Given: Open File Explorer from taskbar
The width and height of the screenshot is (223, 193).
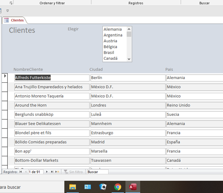Looking at the screenshot, I should (72, 187).
